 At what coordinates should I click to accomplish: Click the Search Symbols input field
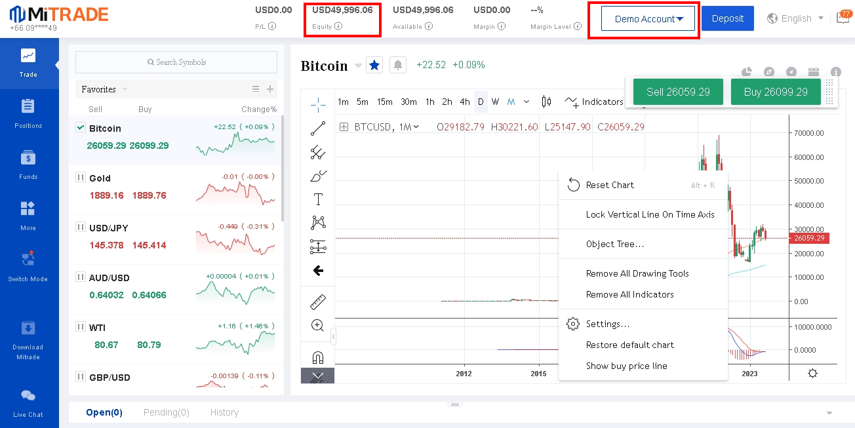click(x=176, y=62)
